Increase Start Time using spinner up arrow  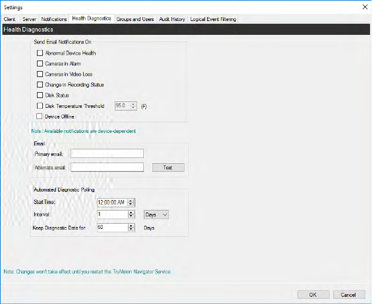(x=131, y=201)
